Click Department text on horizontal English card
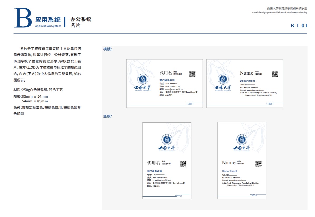Image resolution: width=315 pixels, height=217 pixels. coord(247,81)
